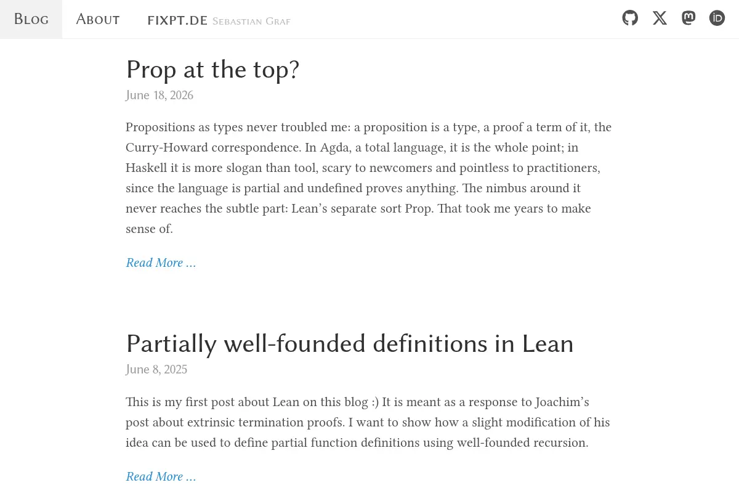
Task: Read More of the well-founded definitions post
Action: [x=161, y=476]
